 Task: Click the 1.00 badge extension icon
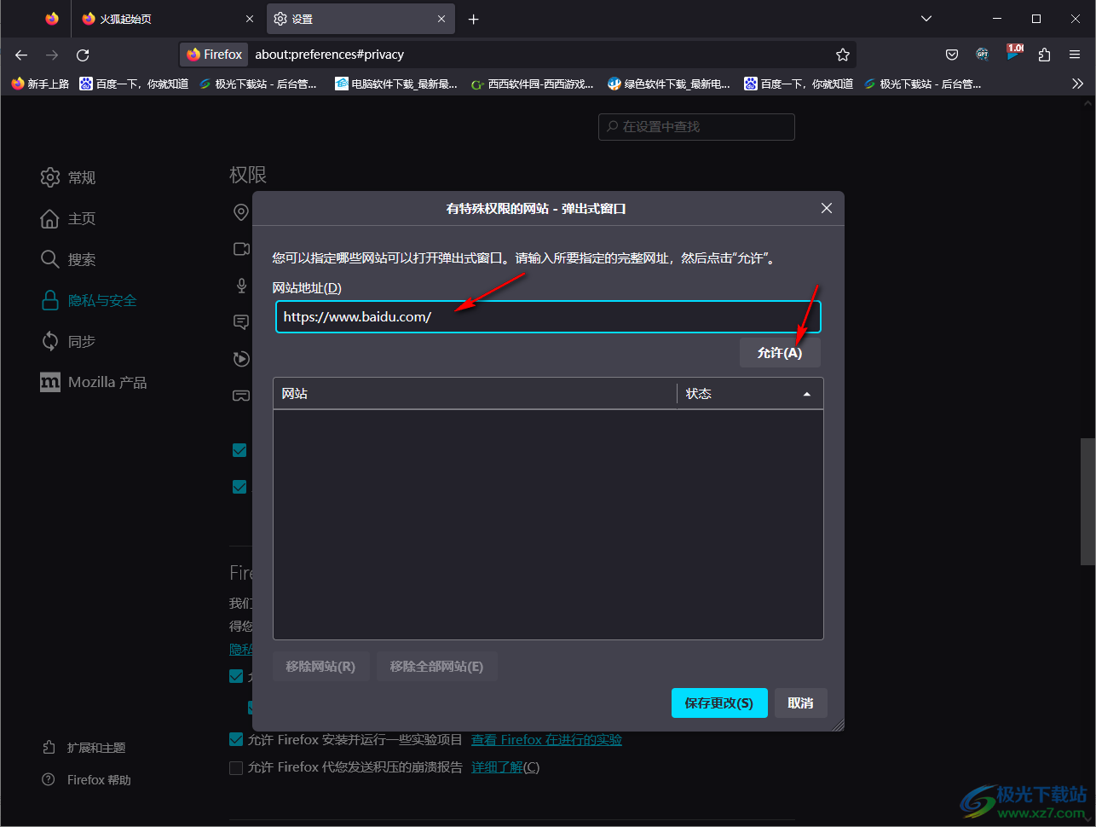coord(1014,53)
